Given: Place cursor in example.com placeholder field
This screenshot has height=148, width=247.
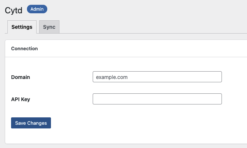Looking at the screenshot, I should (157, 77).
